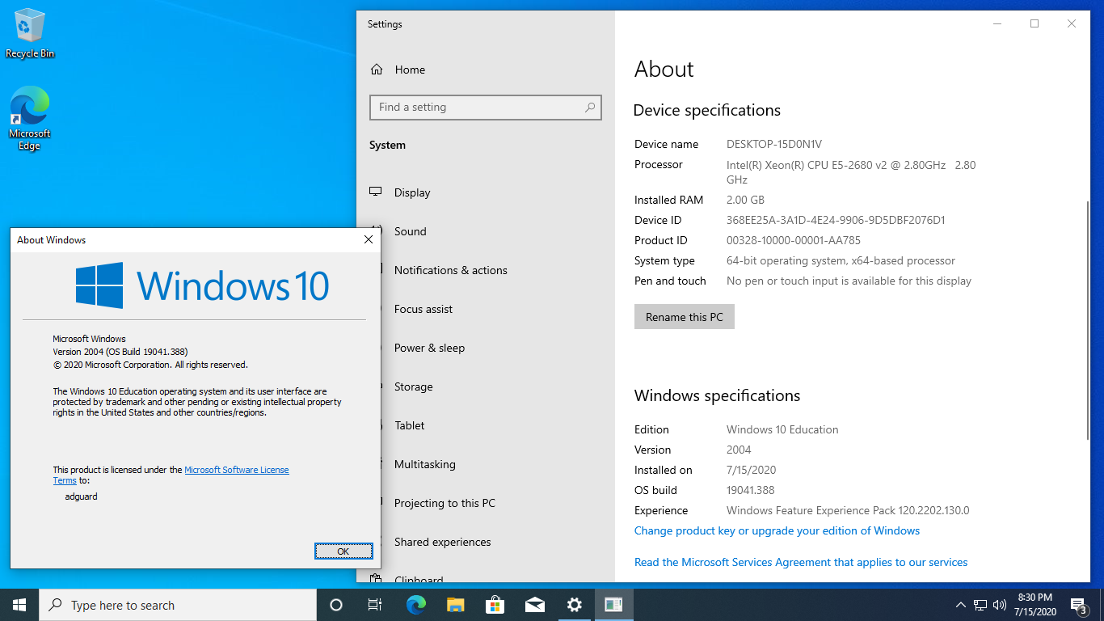
Task: Launch Edge from the taskbar
Action: (x=415, y=605)
